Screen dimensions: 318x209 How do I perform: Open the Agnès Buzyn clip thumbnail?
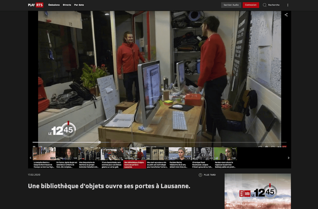[67, 154]
